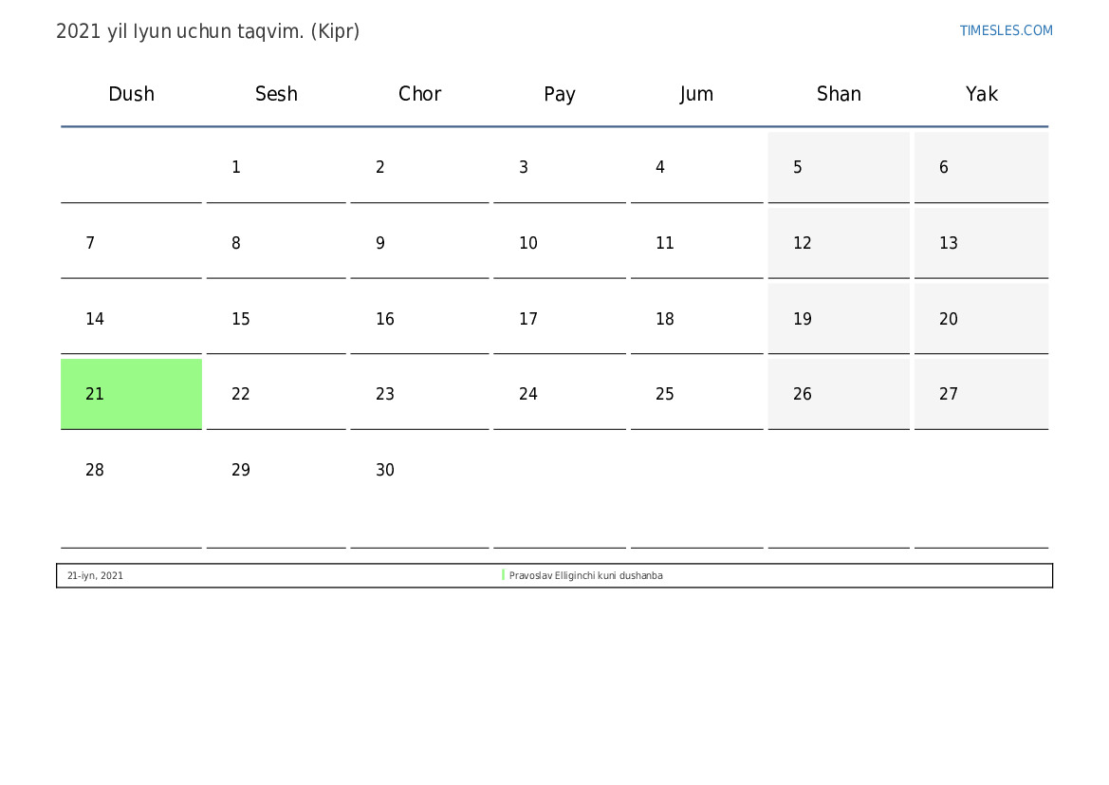Click the highlighted date 21 cell
1109x785 pixels.
131,394
